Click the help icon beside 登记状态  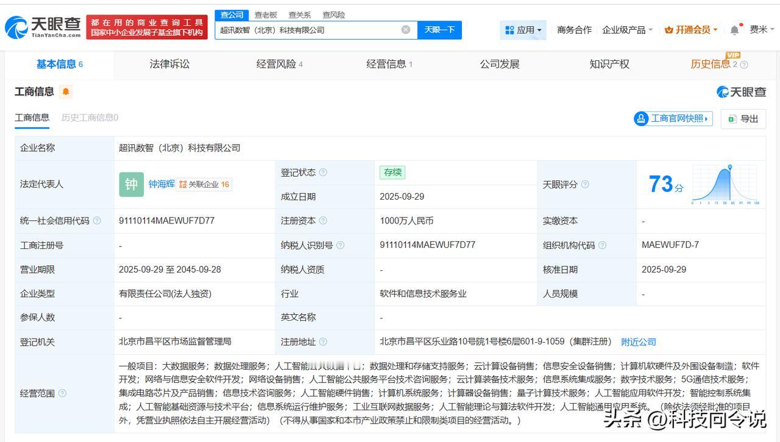coord(323,172)
